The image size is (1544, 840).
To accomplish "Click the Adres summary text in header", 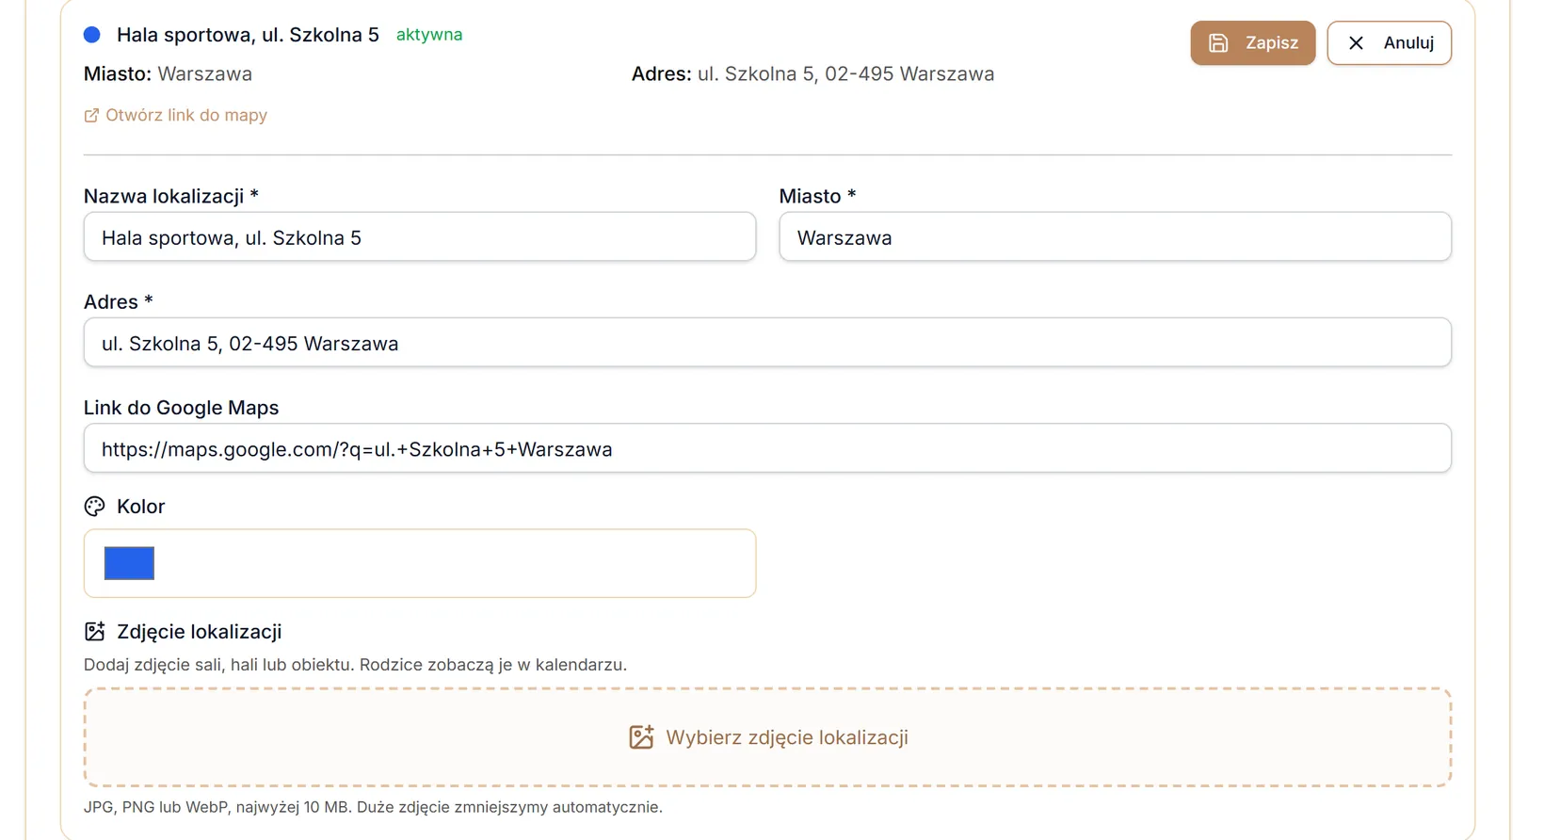I will tap(812, 73).
